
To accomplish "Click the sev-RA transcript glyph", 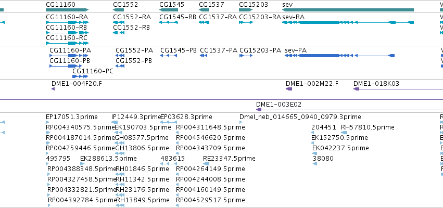I will [348, 22].
